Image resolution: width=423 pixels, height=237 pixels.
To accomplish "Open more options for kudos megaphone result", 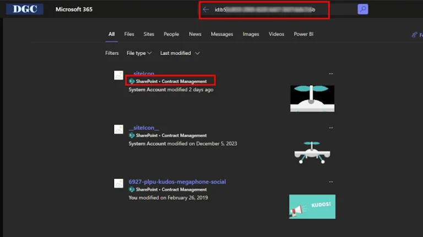I will pos(331,181).
